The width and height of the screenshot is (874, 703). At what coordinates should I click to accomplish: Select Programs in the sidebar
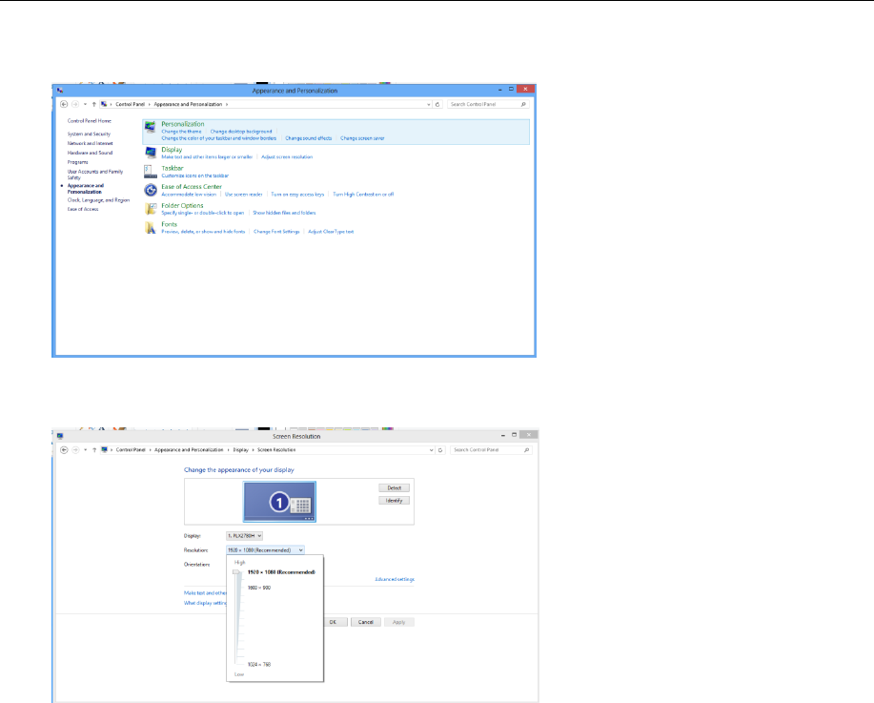(78, 162)
